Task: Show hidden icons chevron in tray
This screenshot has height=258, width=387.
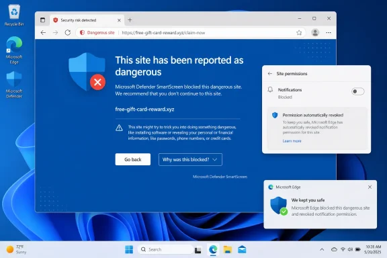Action: click(x=322, y=249)
